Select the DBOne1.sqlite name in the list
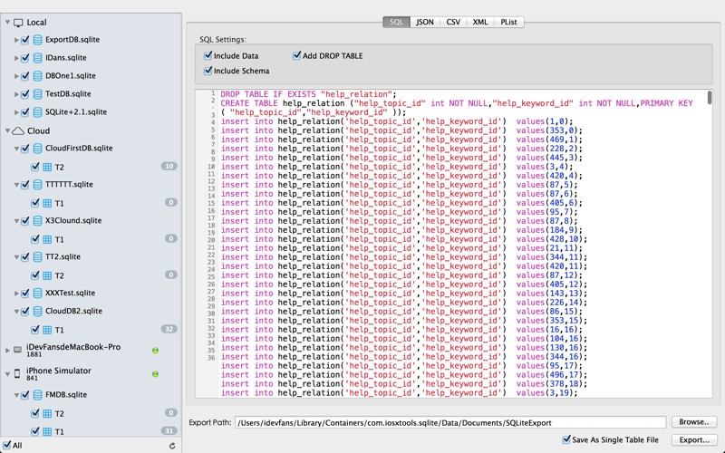 click(x=71, y=76)
